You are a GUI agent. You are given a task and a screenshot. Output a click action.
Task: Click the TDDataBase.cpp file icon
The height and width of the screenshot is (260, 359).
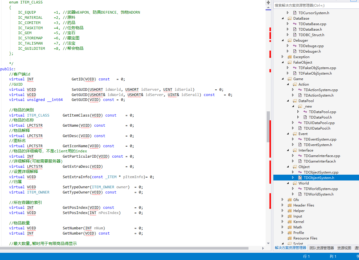click(295, 24)
